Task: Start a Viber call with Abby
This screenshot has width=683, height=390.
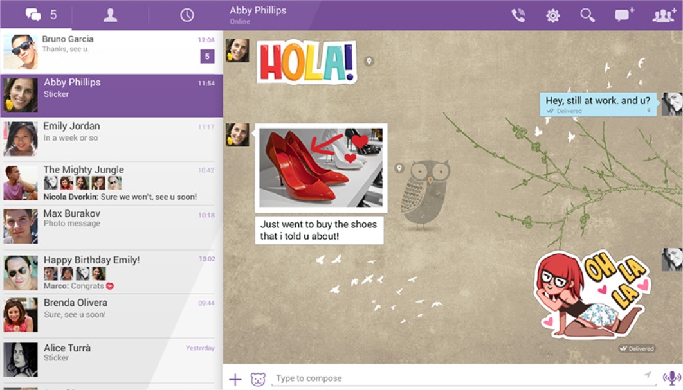Action: tap(518, 15)
